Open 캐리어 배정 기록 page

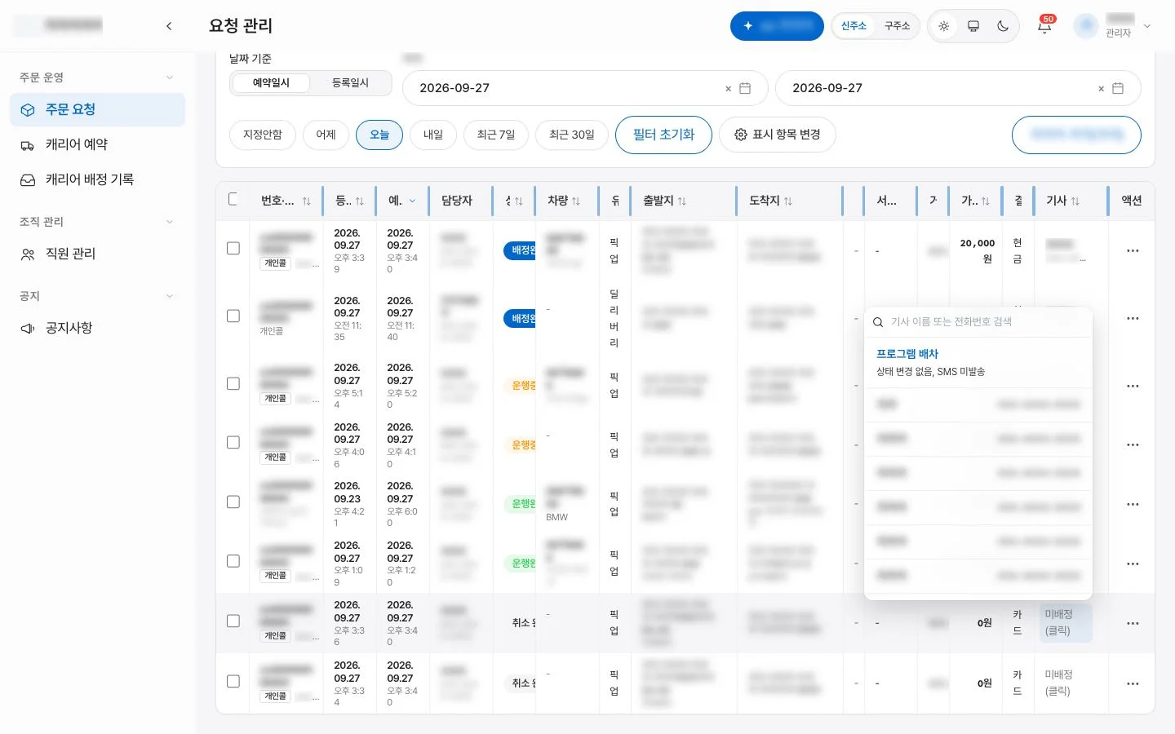click(x=98, y=179)
